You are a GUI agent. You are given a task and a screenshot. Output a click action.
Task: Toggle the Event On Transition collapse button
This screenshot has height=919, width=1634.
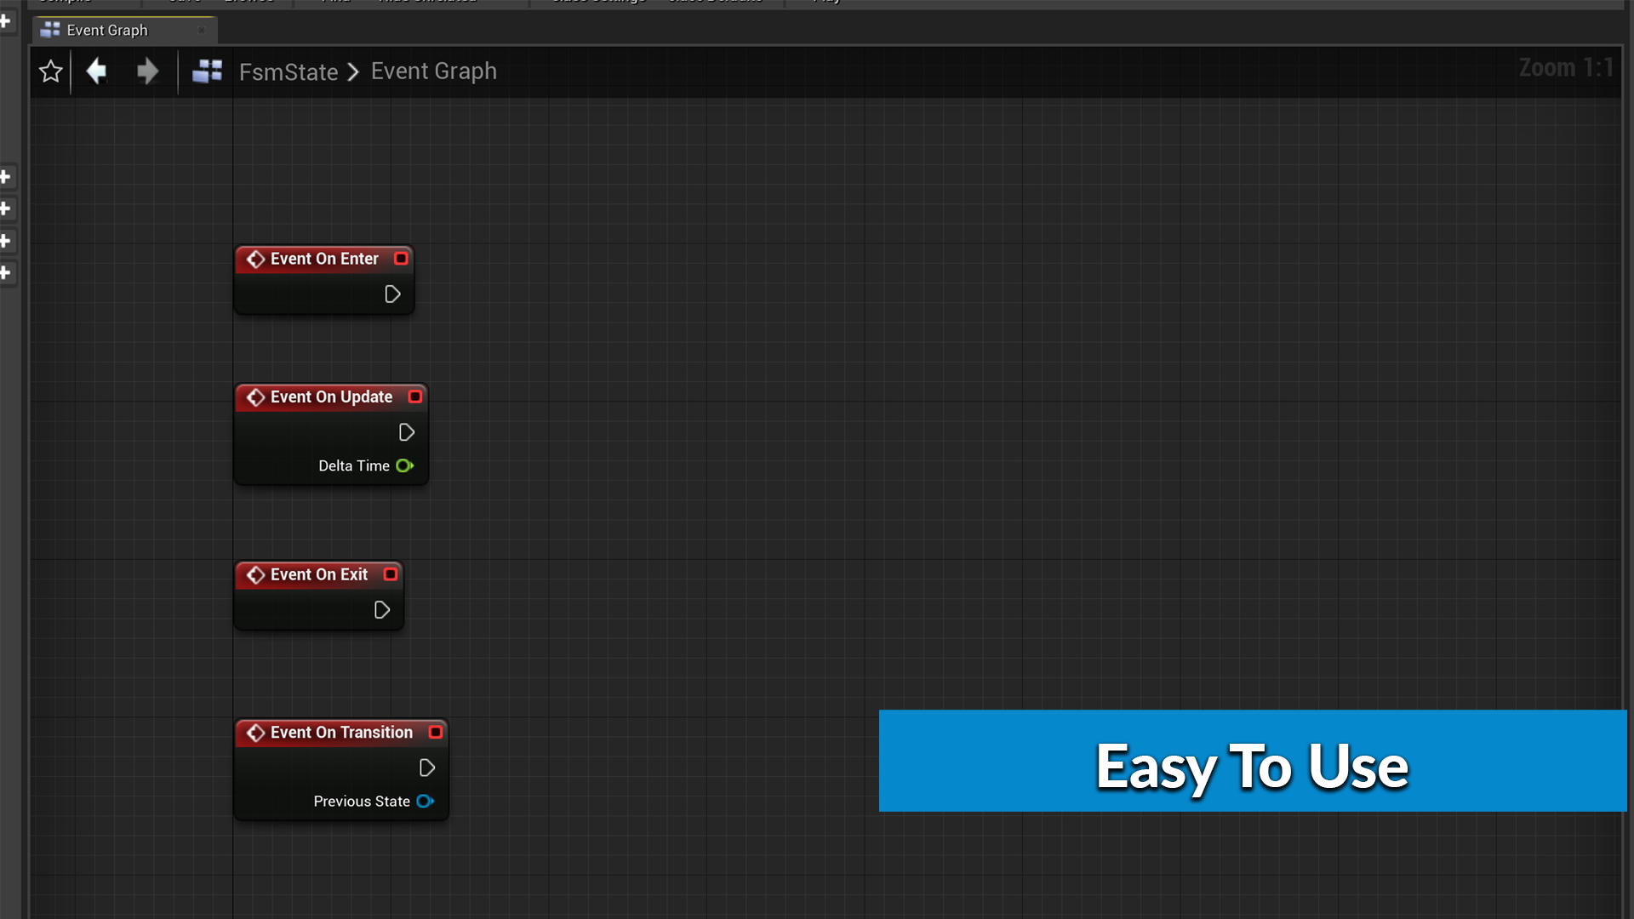point(436,732)
